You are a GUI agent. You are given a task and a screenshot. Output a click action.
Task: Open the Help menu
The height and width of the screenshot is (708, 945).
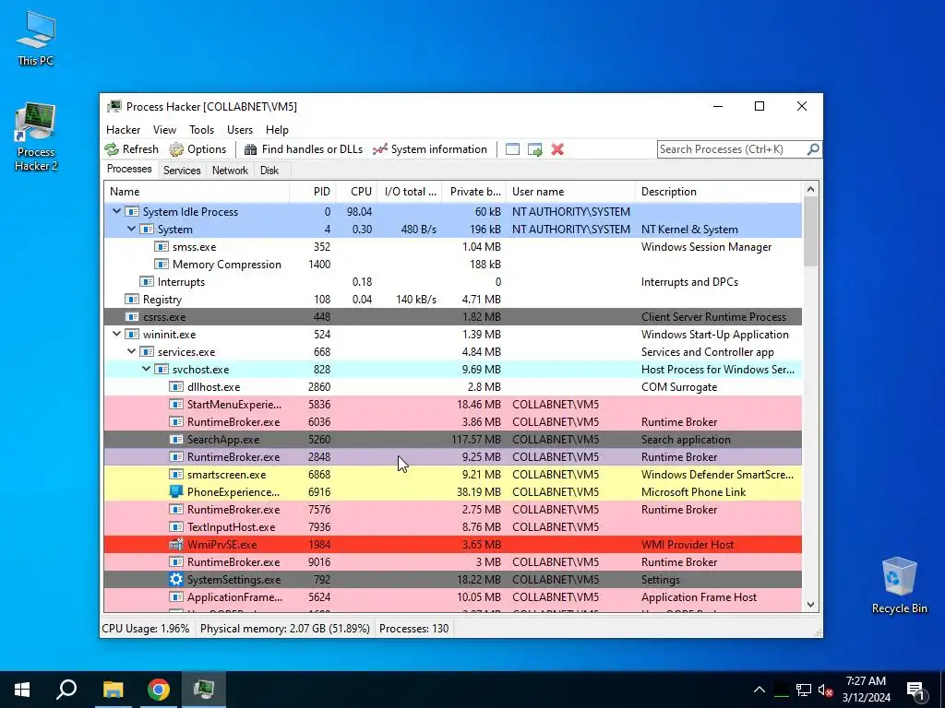(277, 129)
